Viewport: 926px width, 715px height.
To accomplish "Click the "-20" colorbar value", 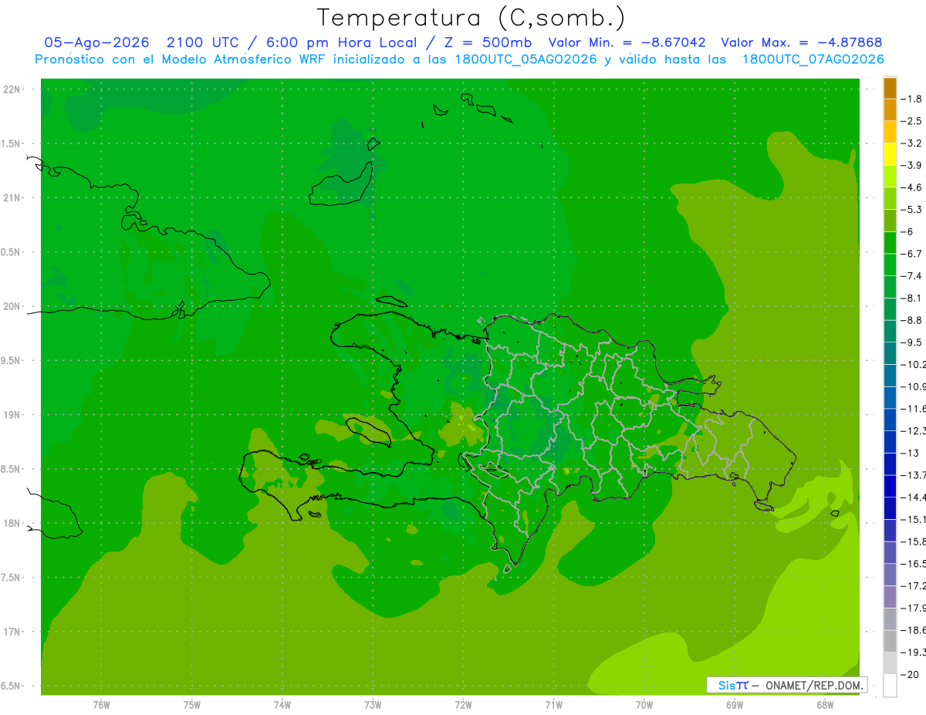I will tap(911, 675).
